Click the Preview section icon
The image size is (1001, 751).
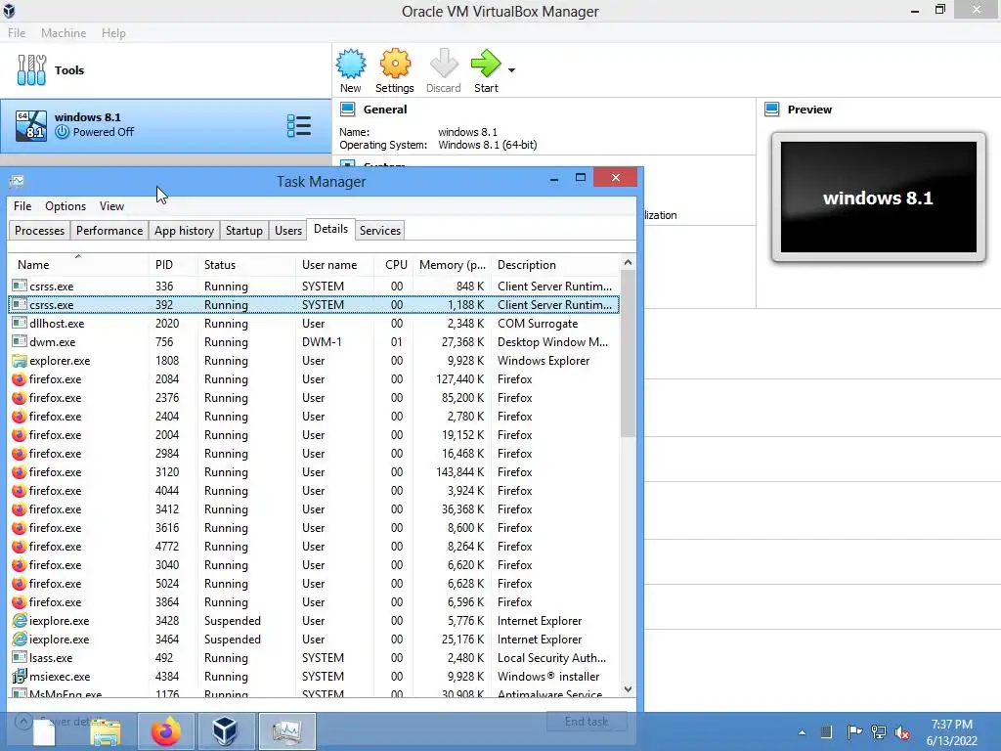[x=772, y=110]
